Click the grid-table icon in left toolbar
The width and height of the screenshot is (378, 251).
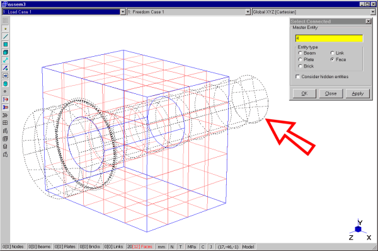pos(5,123)
